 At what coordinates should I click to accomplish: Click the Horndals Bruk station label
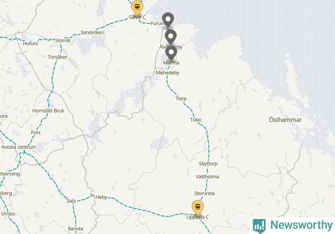click(48, 111)
